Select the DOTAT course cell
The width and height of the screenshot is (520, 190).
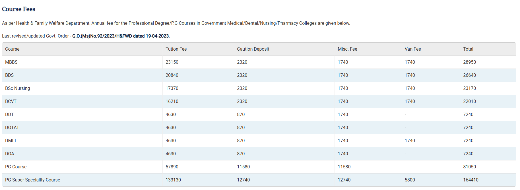point(12,128)
